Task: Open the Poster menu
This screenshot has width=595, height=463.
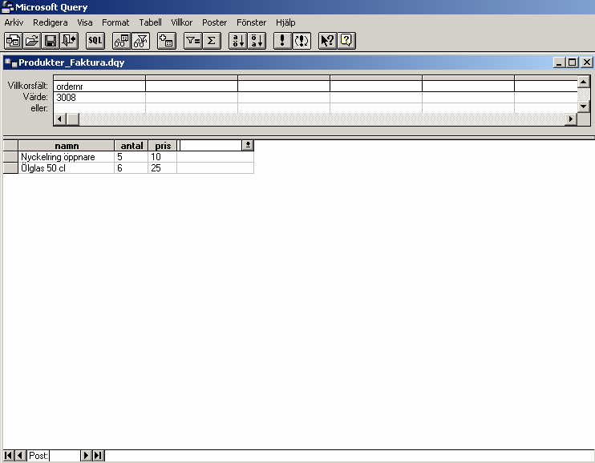Action: coord(214,22)
